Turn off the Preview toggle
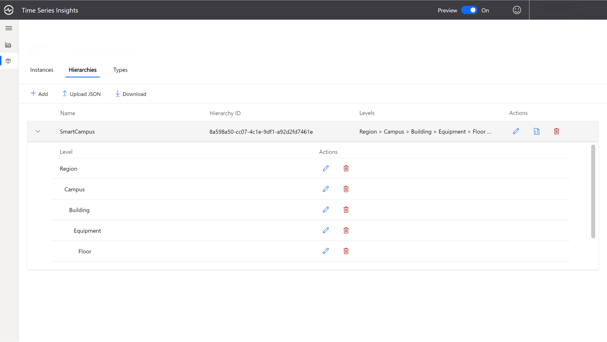The width and height of the screenshot is (607, 342). tap(469, 10)
